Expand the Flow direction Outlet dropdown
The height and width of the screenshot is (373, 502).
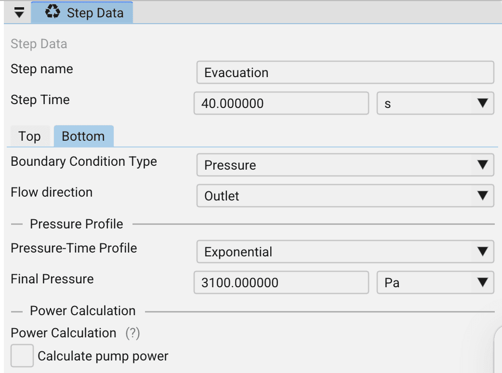[x=345, y=196]
